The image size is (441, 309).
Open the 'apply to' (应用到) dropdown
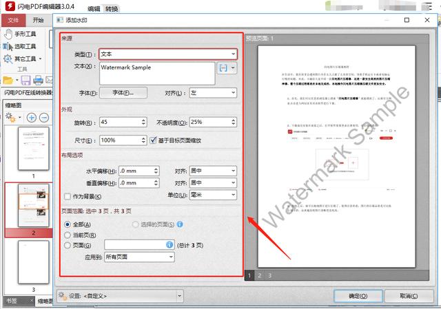(x=139, y=257)
